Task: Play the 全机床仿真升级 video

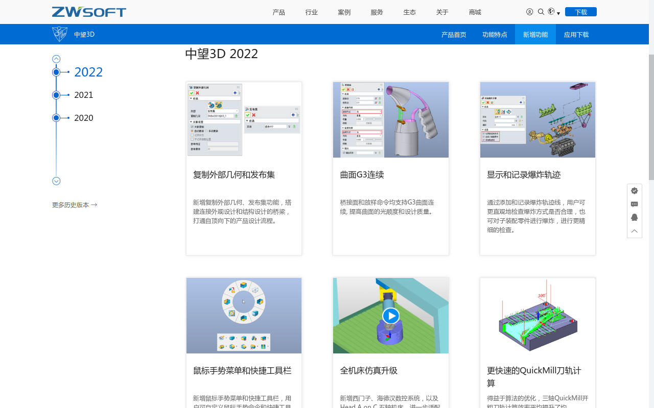Action: pos(391,316)
